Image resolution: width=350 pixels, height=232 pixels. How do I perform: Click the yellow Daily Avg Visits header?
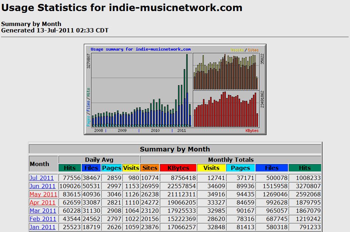(x=131, y=168)
